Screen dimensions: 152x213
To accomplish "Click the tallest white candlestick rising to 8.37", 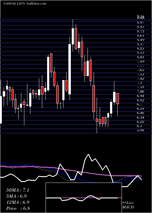I will click(x=70, y=69).
